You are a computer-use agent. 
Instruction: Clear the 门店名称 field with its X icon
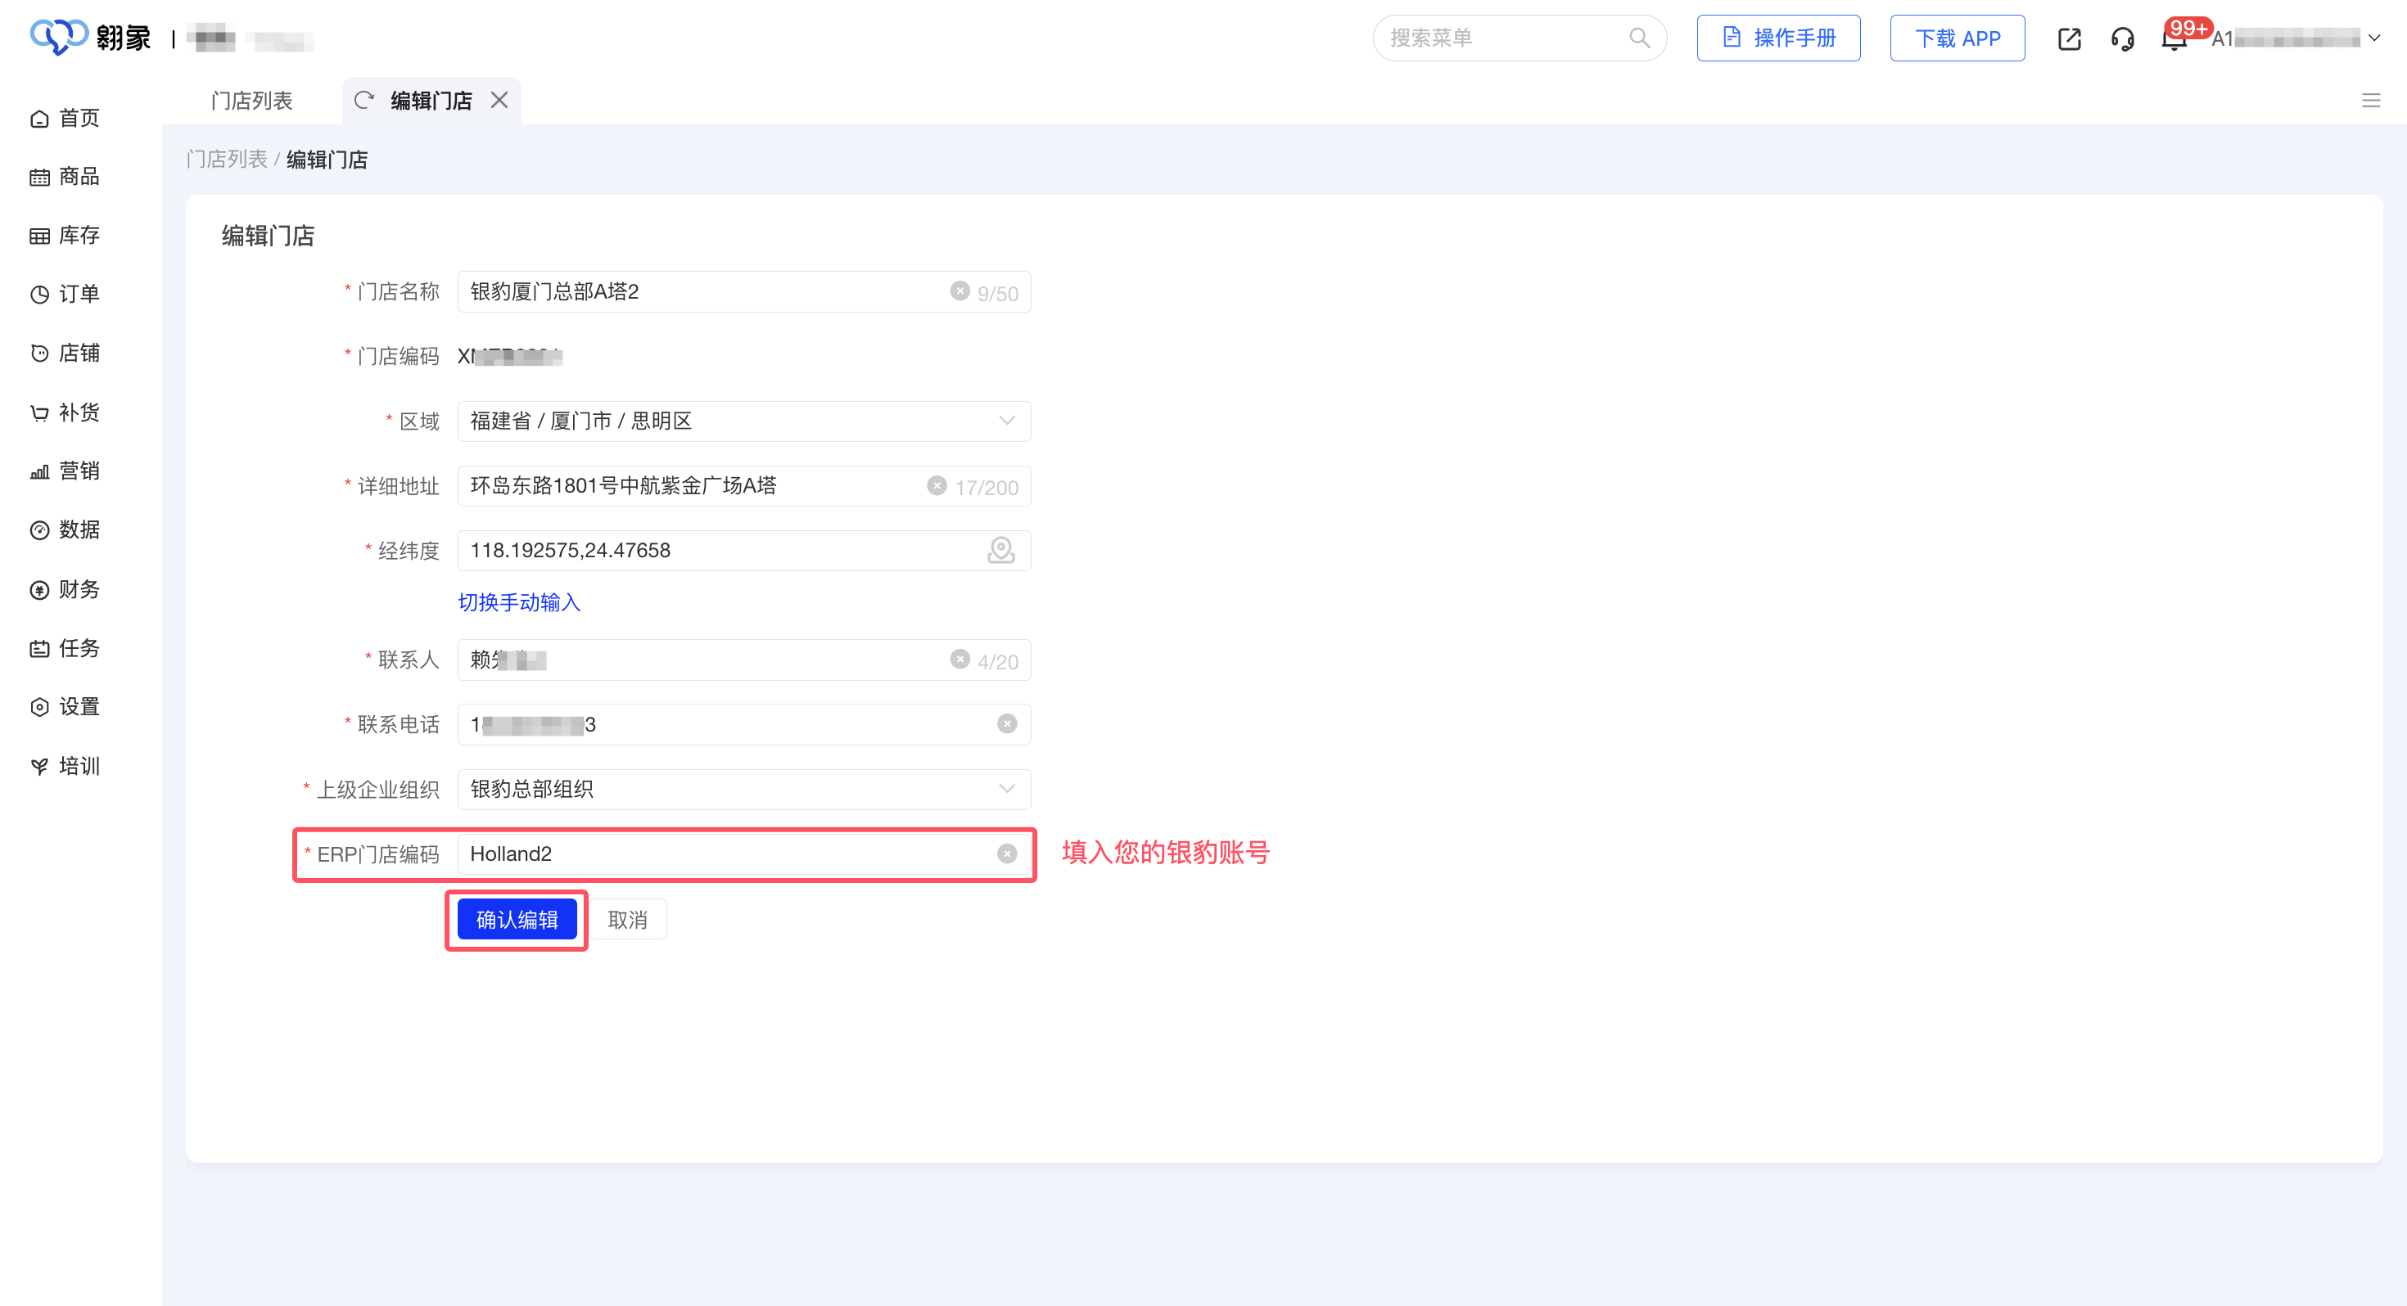[960, 291]
